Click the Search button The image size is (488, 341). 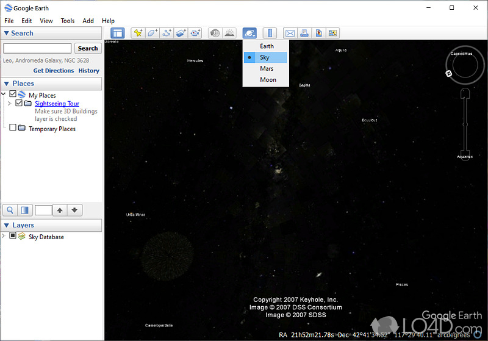coord(87,48)
